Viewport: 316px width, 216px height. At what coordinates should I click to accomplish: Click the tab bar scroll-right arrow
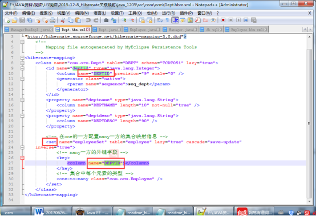coord(310,30)
